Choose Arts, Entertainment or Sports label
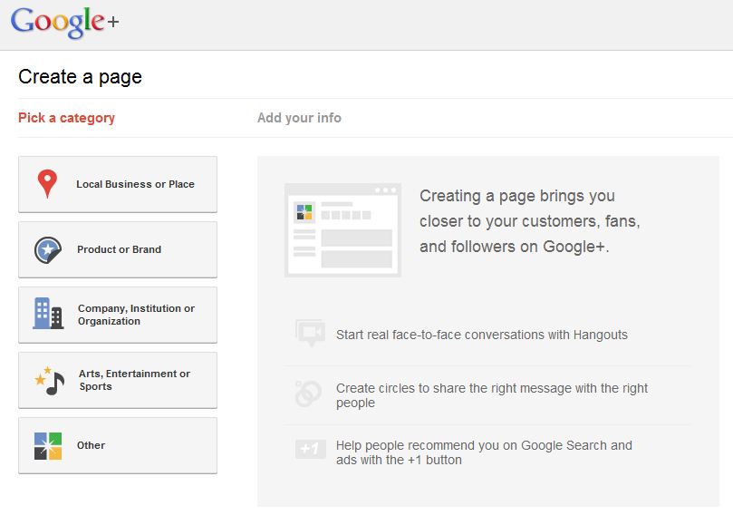The width and height of the screenshot is (733, 525). pyautogui.click(x=134, y=380)
